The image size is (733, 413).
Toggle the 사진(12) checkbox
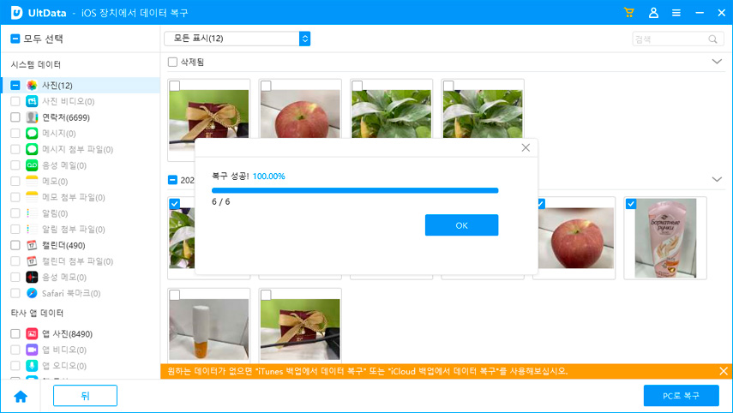15,85
